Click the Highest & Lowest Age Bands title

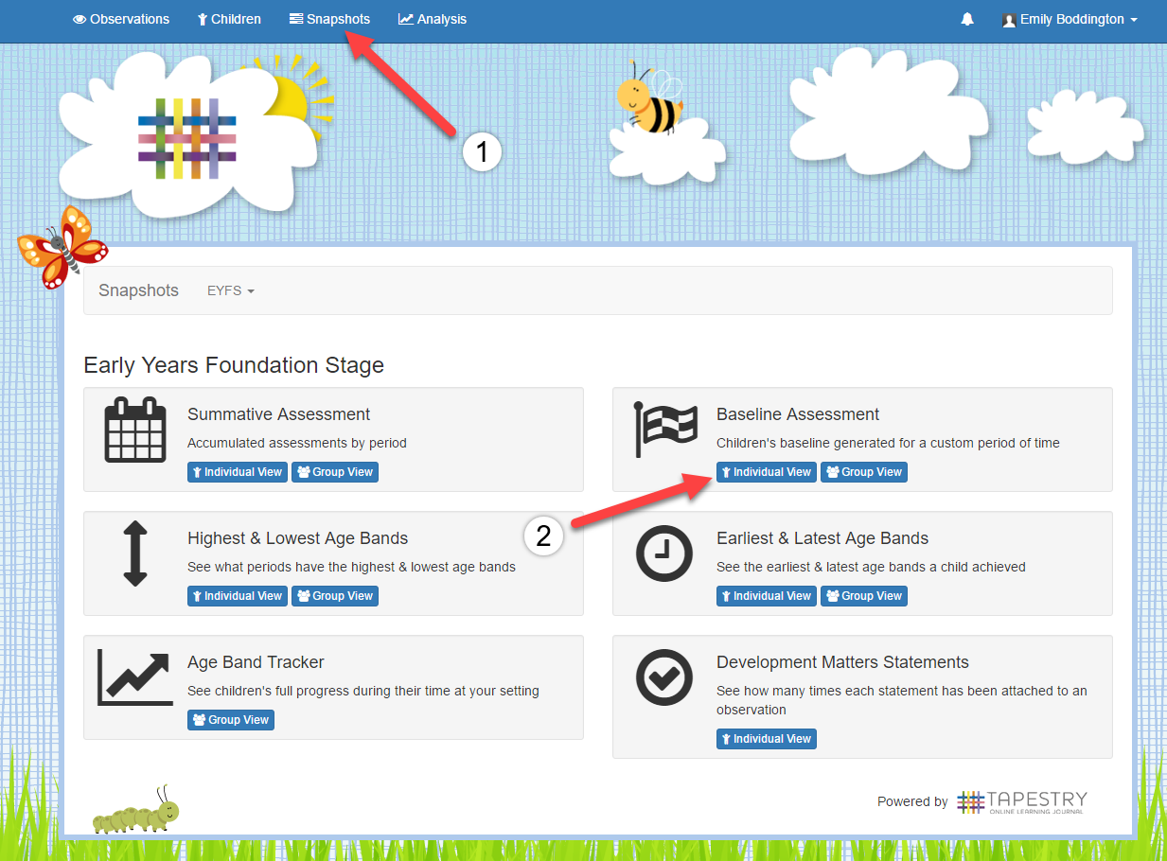pos(297,538)
